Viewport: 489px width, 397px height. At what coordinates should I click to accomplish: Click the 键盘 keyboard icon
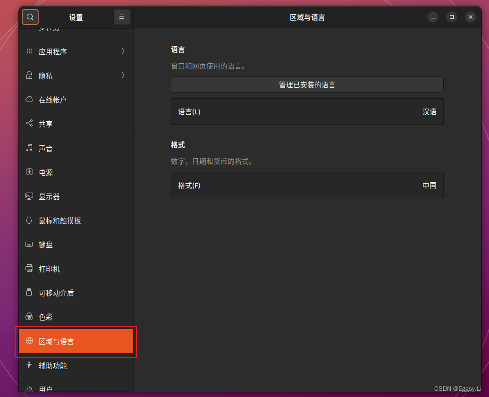click(x=29, y=244)
